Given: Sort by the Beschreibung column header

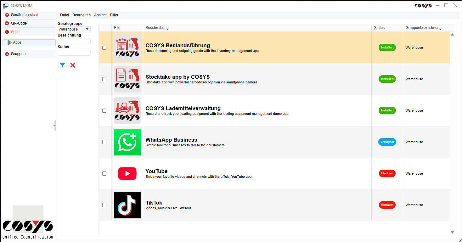Looking at the screenshot, I should (257, 28).
